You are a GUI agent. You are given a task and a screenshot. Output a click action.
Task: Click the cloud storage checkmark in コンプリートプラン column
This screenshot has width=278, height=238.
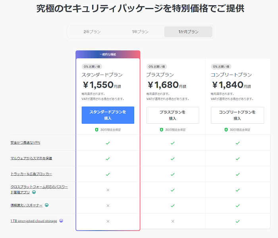point(237,221)
